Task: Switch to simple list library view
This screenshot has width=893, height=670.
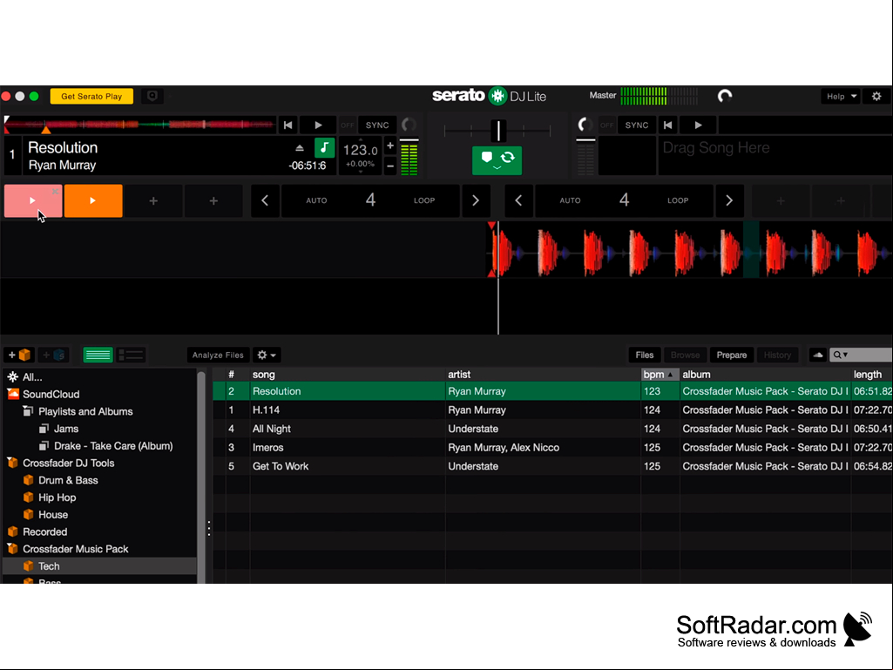Action: 98,355
